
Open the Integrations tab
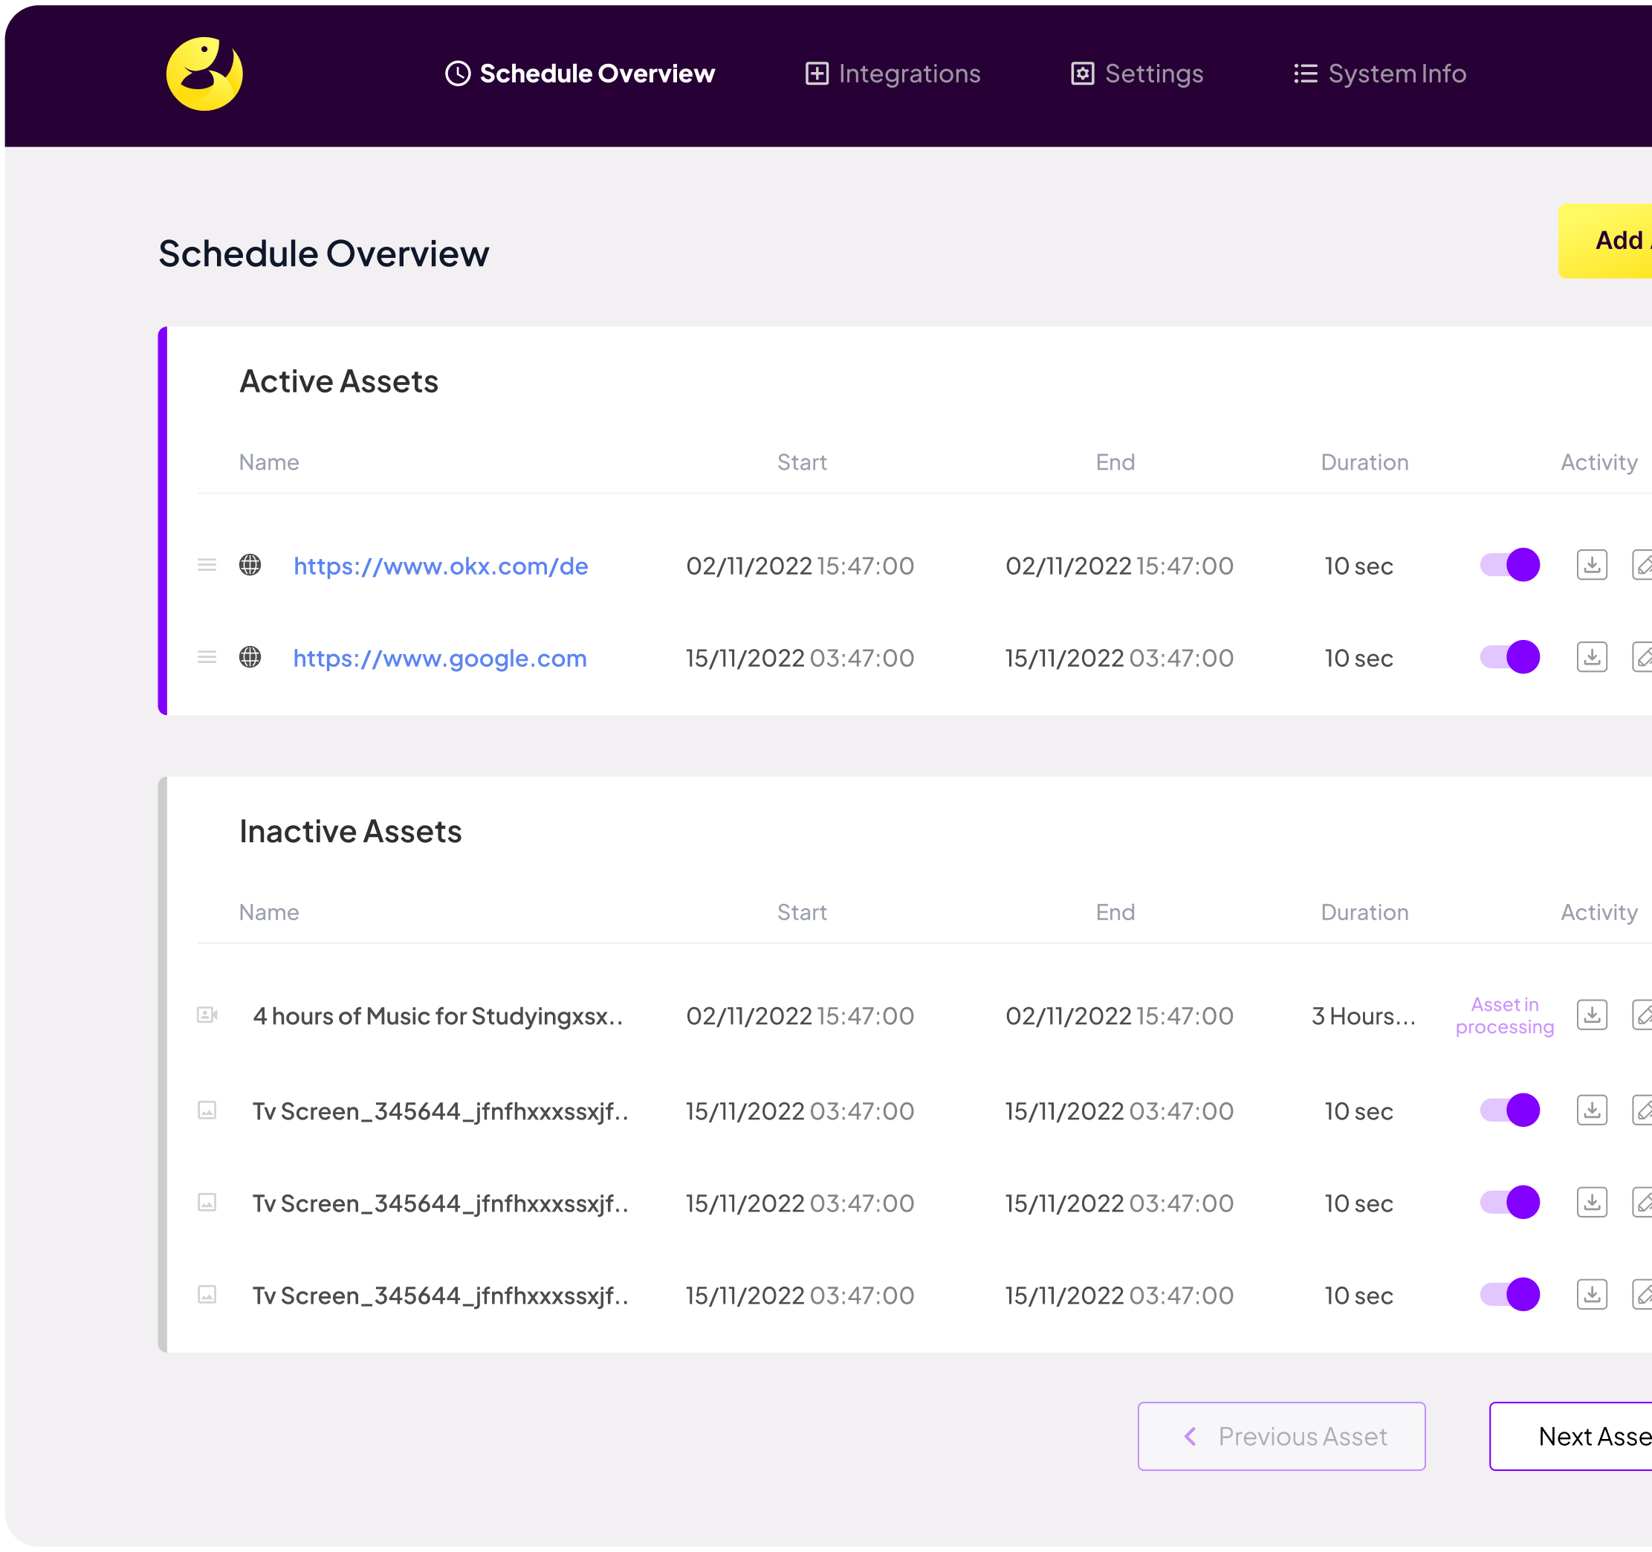coord(893,74)
